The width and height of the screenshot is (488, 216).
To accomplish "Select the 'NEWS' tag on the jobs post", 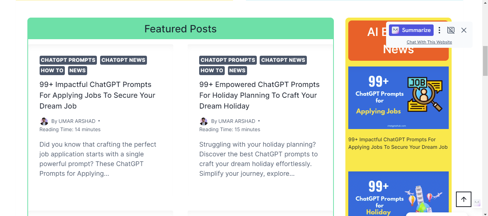I will 77,70.
